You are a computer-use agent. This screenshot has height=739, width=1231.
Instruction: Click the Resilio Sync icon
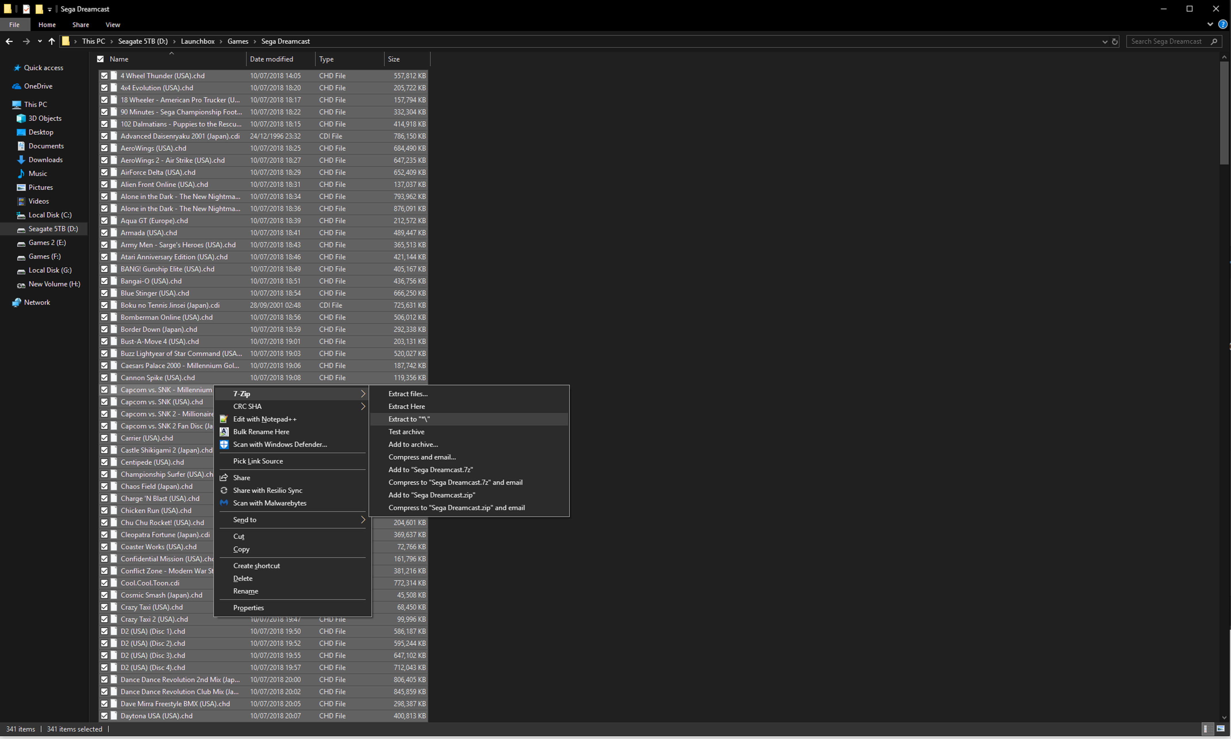pyautogui.click(x=224, y=490)
